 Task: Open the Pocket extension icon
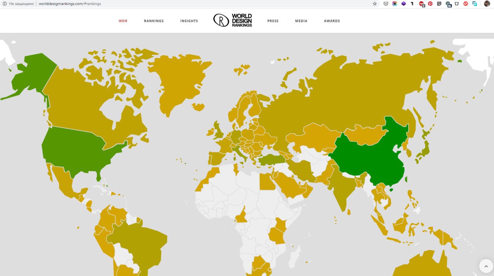click(386, 3)
